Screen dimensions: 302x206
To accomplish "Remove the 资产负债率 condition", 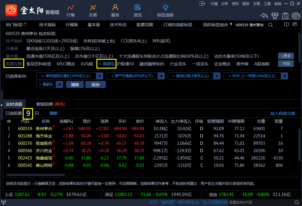I will (x=161, y=76).
